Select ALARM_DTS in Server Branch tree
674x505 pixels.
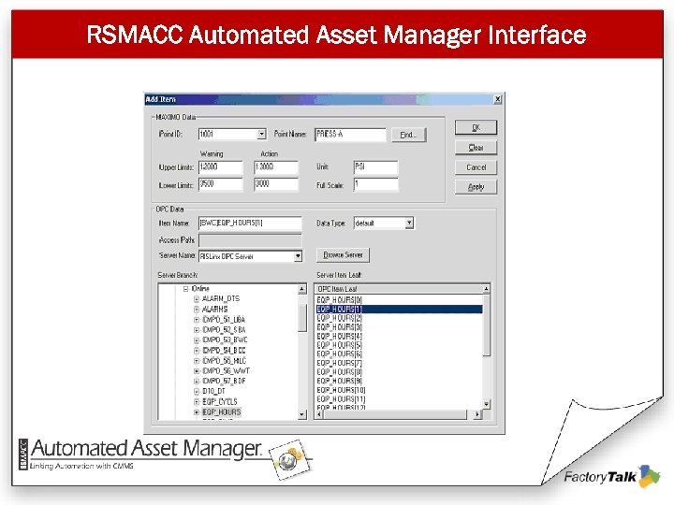(221, 298)
